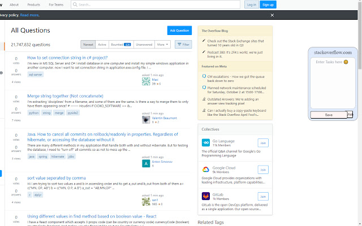Join the Go Language collective

(x=263, y=143)
